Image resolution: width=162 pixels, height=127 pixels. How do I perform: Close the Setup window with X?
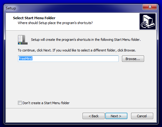coord(150,7)
